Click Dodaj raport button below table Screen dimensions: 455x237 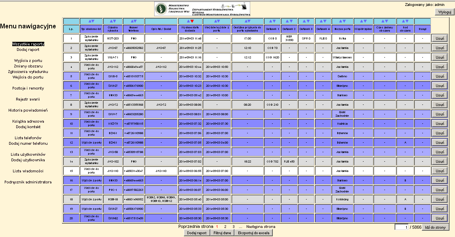197,233
